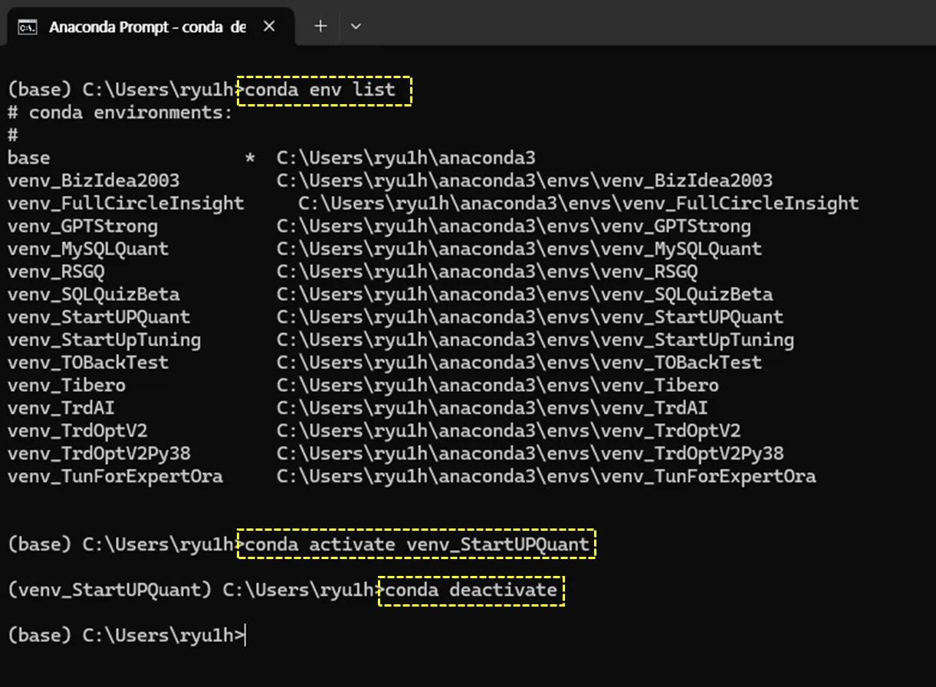Click the path C:\Users\ryu1h\anaconda3
936x687 pixels.
click(406, 158)
